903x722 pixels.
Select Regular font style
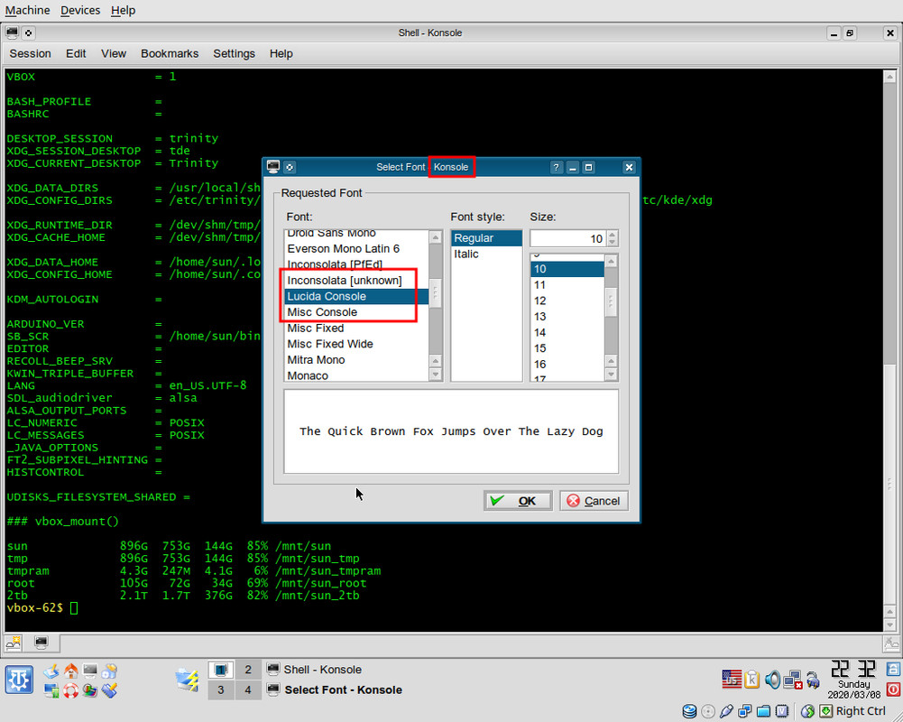(x=486, y=238)
